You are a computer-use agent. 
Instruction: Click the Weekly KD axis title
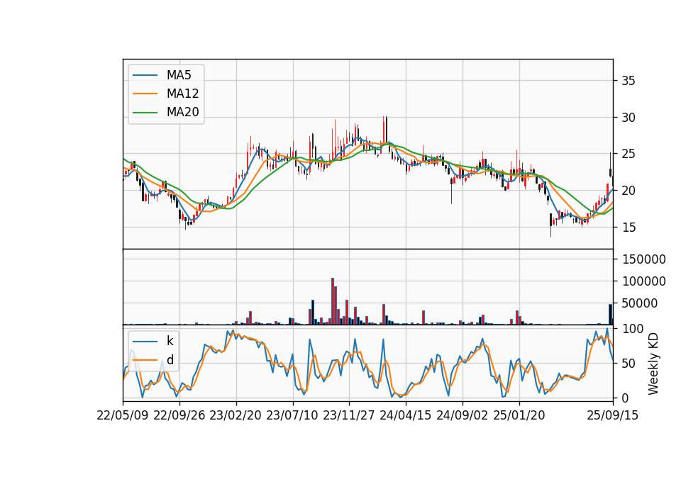[x=653, y=364]
